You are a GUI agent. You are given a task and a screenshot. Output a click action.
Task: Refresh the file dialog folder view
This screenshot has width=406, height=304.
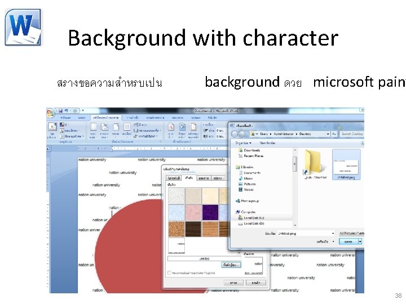[x=334, y=134]
